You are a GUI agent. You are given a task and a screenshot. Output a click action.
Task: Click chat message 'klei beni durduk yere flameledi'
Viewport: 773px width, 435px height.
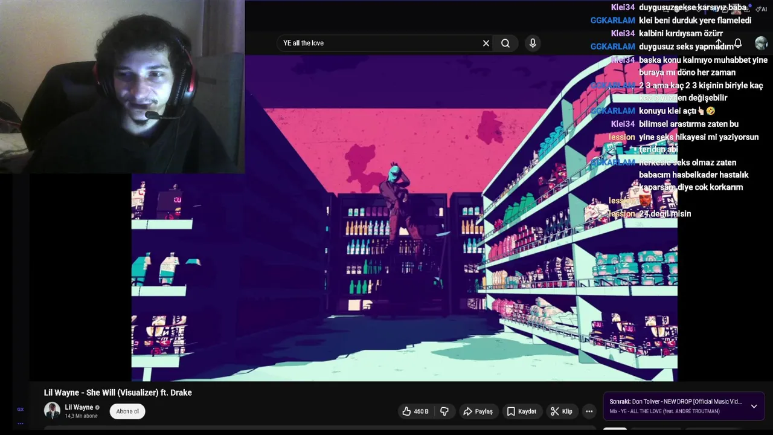695,21
